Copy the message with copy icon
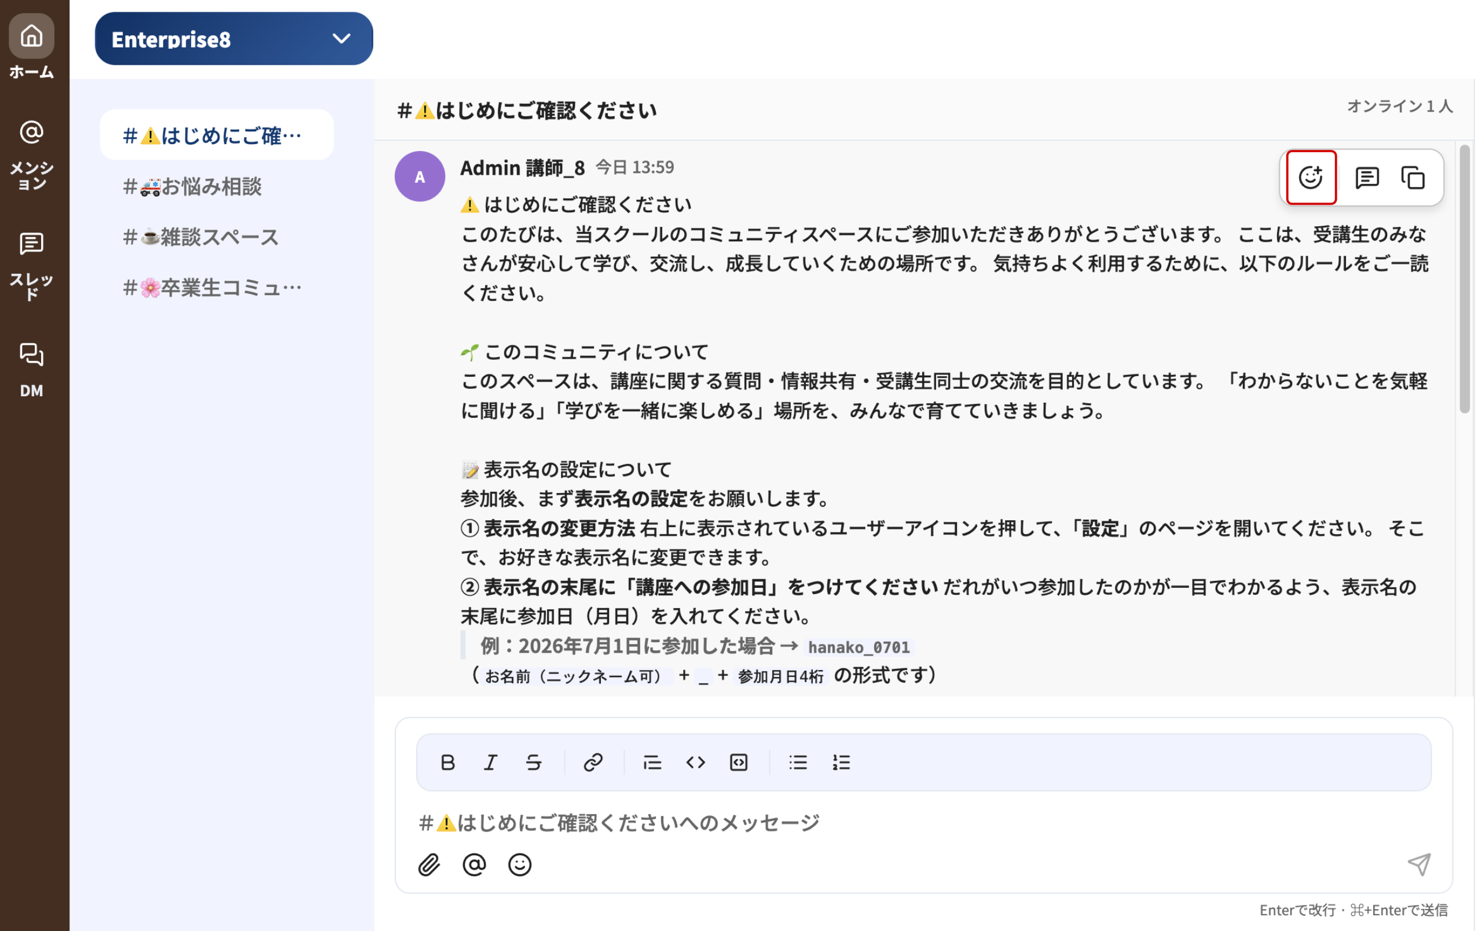This screenshot has height=931, width=1482. [x=1413, y=177]
